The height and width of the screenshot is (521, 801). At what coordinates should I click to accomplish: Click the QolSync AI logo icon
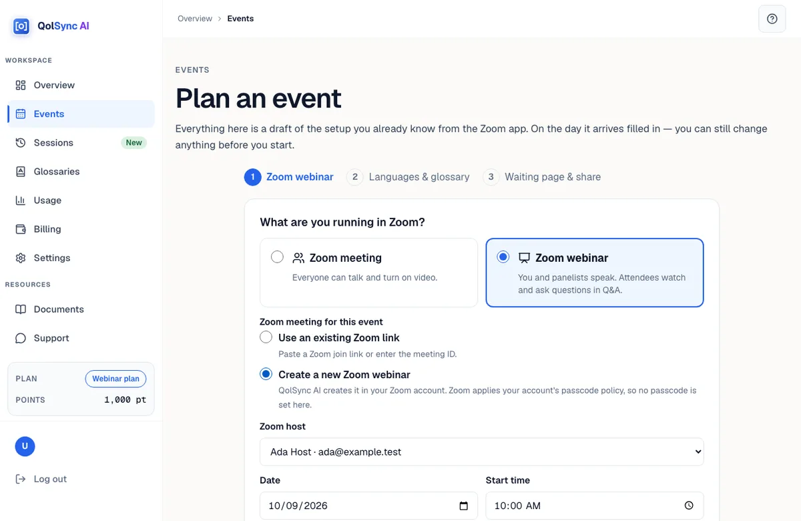pos(21,26)
